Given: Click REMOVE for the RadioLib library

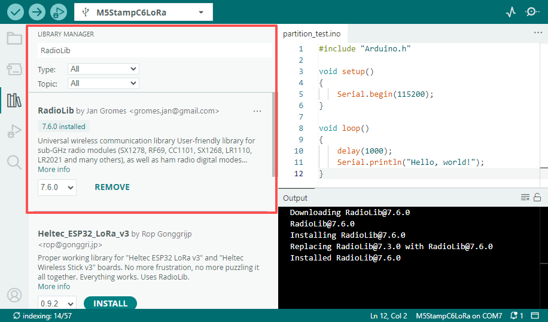Looking at the screenshot, I should [x=112, y=188].
